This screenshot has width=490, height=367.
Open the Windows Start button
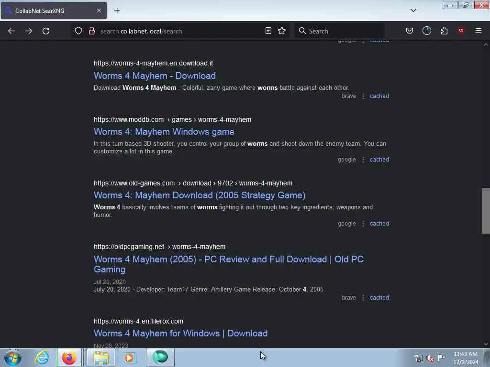point(13,357)
